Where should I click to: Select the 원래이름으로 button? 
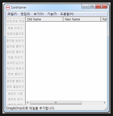pos(15,34)
